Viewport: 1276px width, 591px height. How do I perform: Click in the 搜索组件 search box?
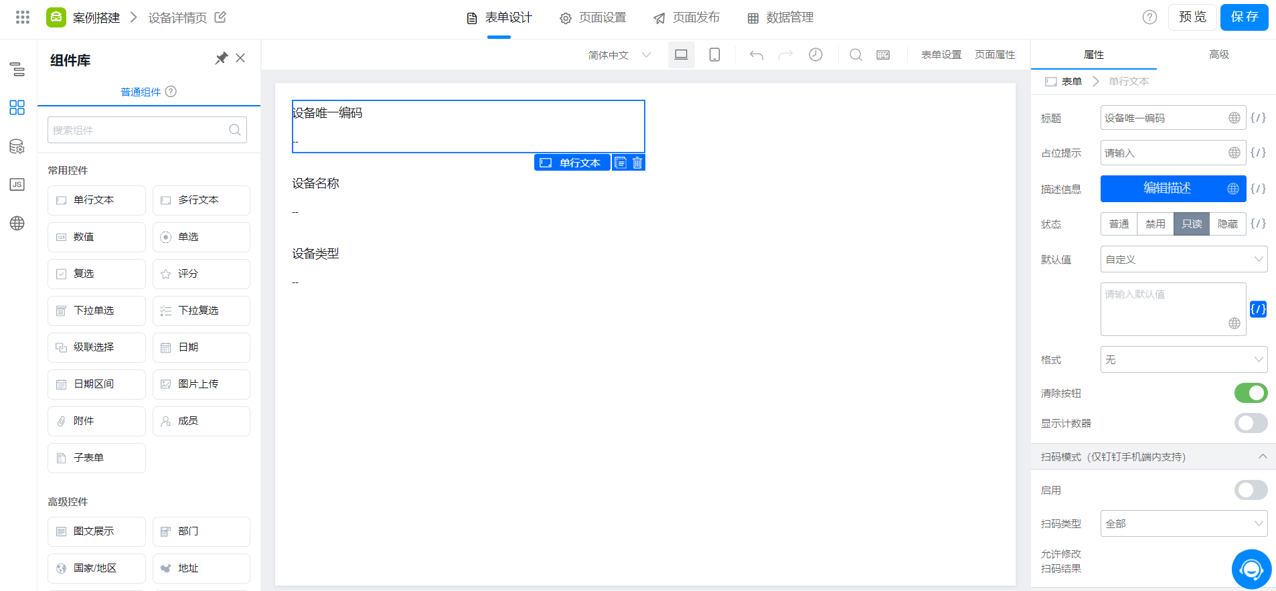coord(147,130)
